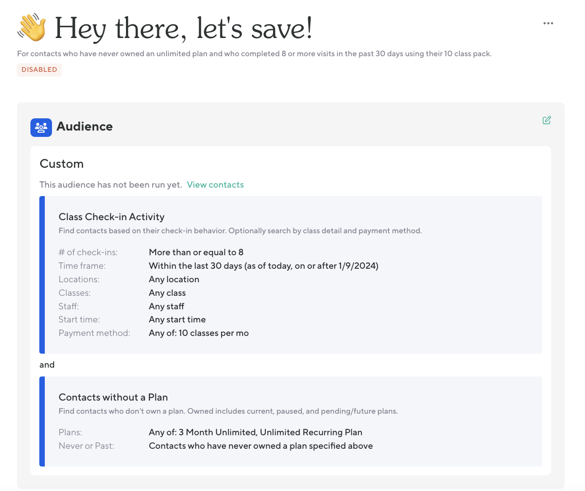
Task: Click the automation description text under title
Action: pos(254,54)
